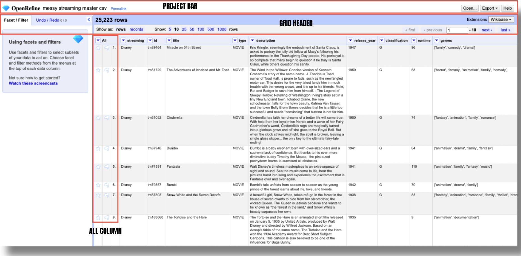Viewport: 521px width, 256px height.
Task: Star row 6 Bambi
Action: [x=98, y=185]
